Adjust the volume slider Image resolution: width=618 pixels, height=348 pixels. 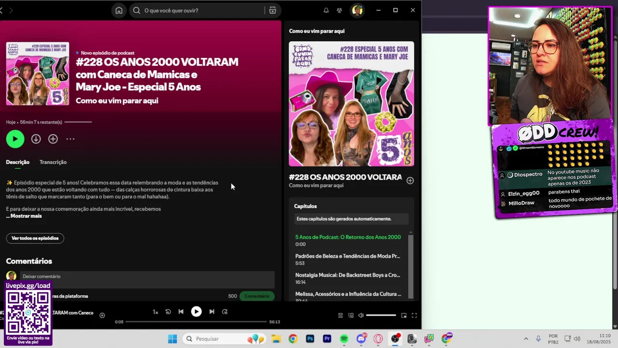click(381, 316)
